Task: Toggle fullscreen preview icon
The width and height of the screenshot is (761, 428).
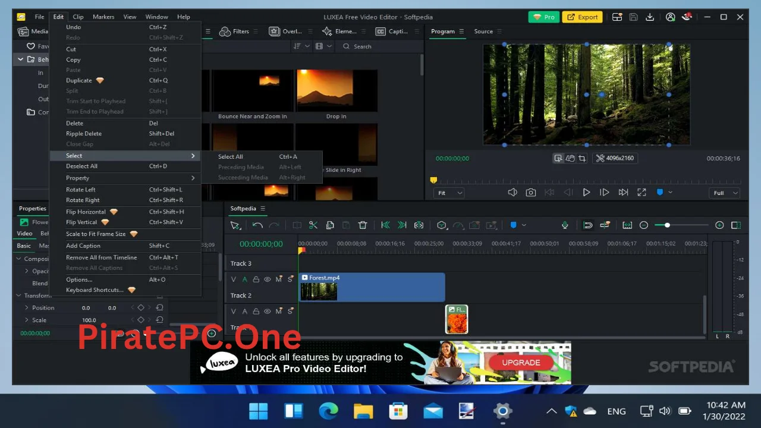Action: coord(641,193)
